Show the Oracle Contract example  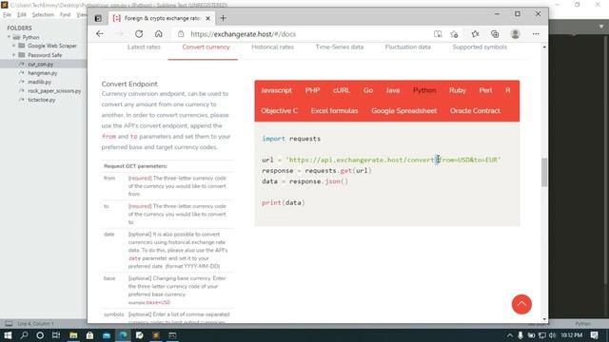(475, 111)
